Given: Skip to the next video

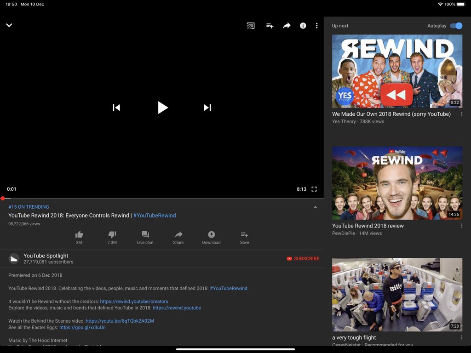Looking at the screenshot, I should pos(207,108).
